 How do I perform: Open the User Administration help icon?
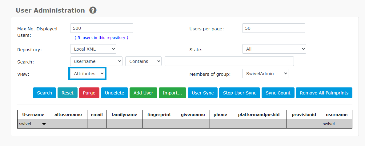point(93,10)
